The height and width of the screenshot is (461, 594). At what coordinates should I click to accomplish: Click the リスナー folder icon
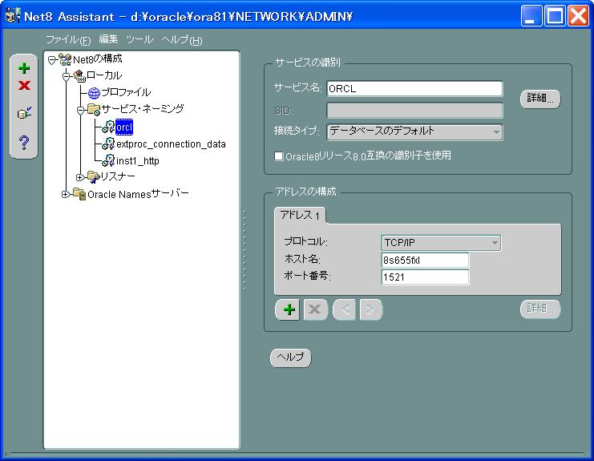94,177
